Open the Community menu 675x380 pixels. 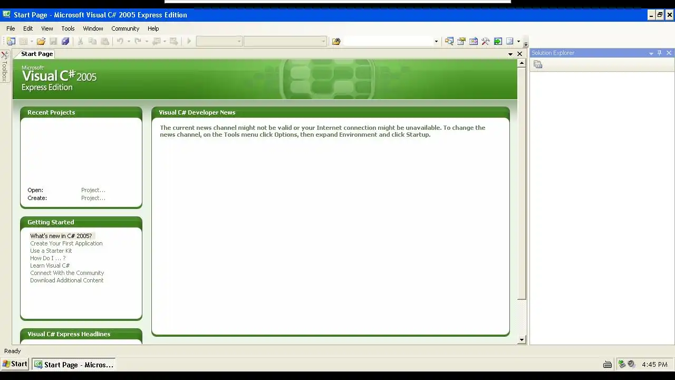tap(125, 28)
